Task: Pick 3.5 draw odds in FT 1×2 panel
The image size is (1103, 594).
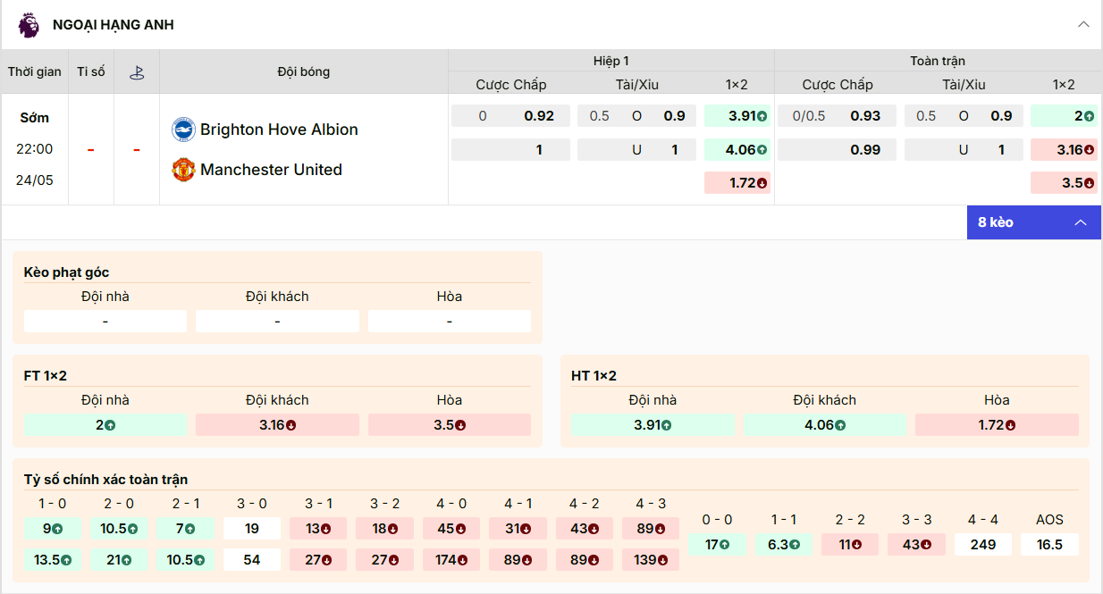Action: 449,425
